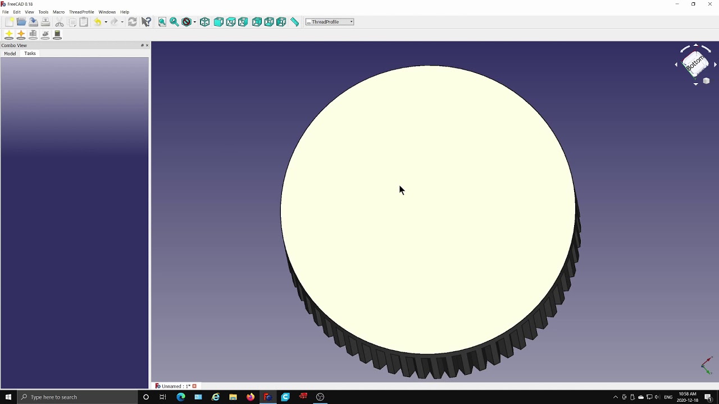
Task: Undo the last action
Action: click(x=98, y=22)
